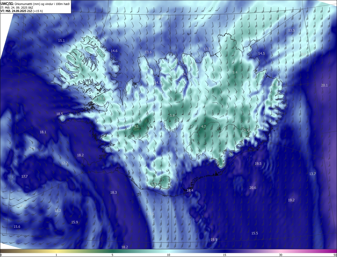Click the map value 4.7
337x257 pixels.
203,126
